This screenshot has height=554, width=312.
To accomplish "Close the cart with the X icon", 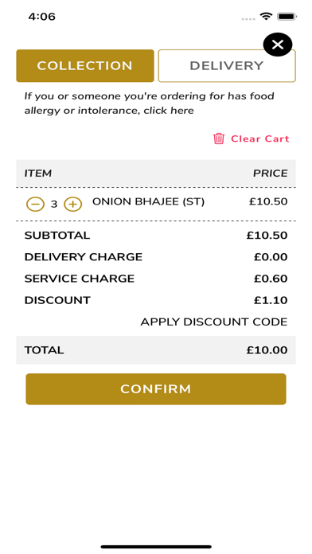I will (x=277, y=45).
